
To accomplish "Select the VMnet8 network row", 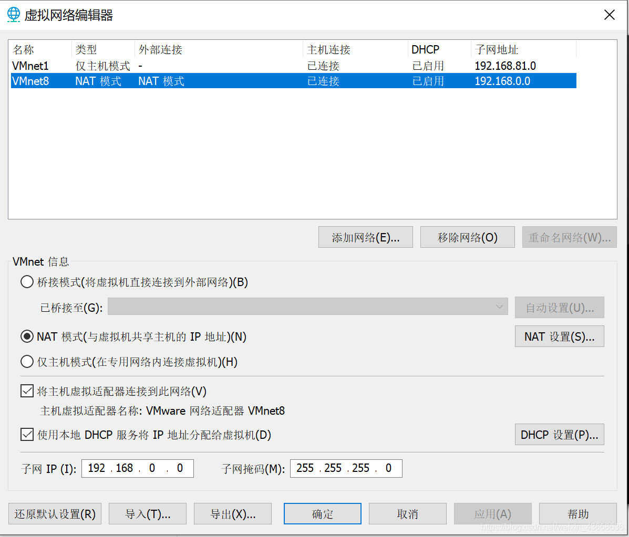I will point(294,81).
